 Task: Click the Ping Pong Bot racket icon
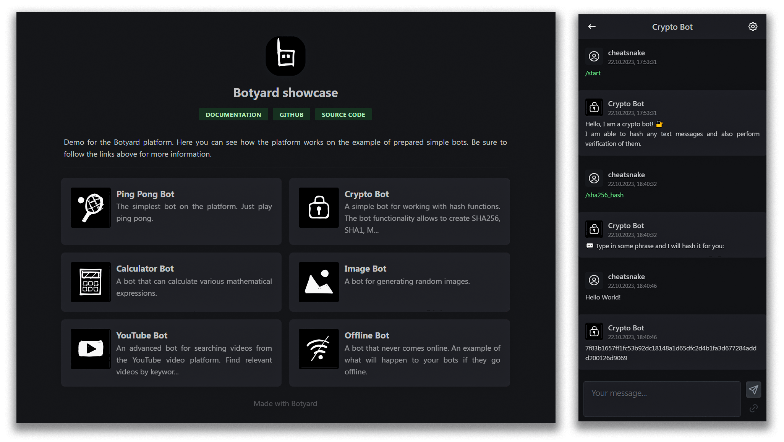click(x=91, y=207)
